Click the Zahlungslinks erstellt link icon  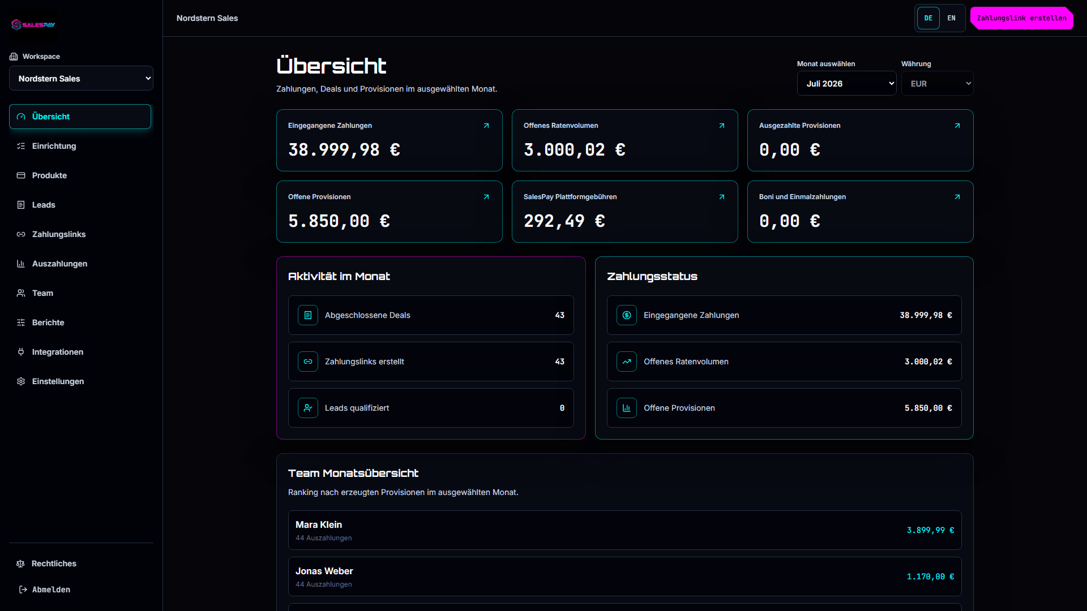click(x=308, y=362)
